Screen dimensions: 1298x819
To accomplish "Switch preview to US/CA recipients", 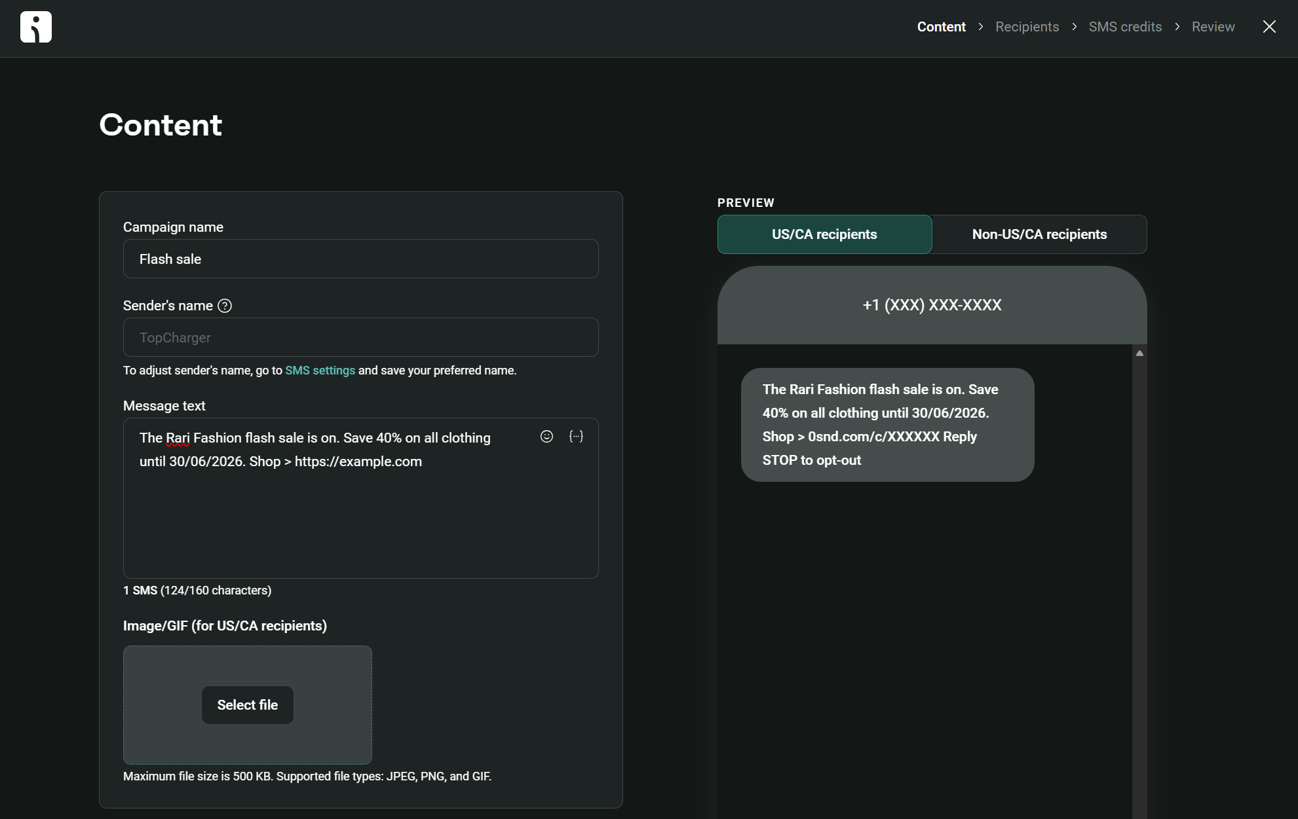I will [x=824, y=234].
